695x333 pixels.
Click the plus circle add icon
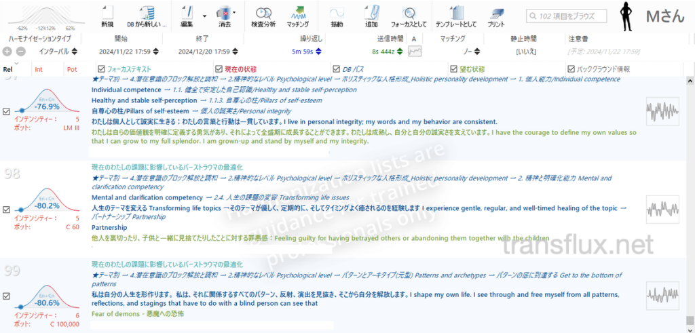click(x=7, y=52)
